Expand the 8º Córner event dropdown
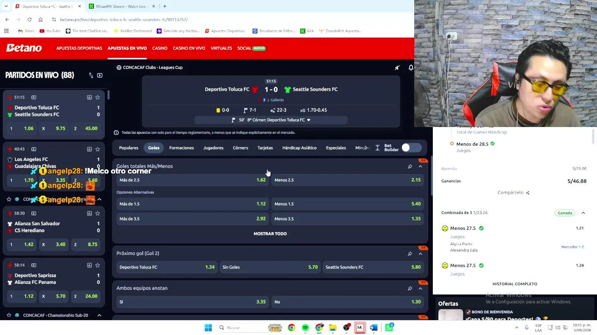This screenshot has height=335, width=597. coord(308,120)
